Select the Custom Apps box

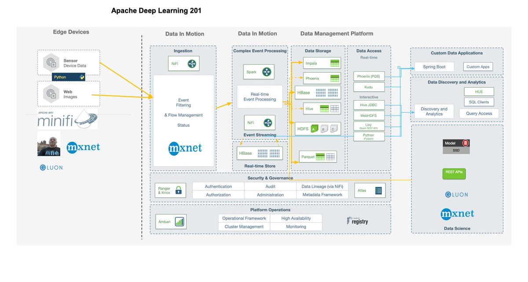click(x=478, y=67)
